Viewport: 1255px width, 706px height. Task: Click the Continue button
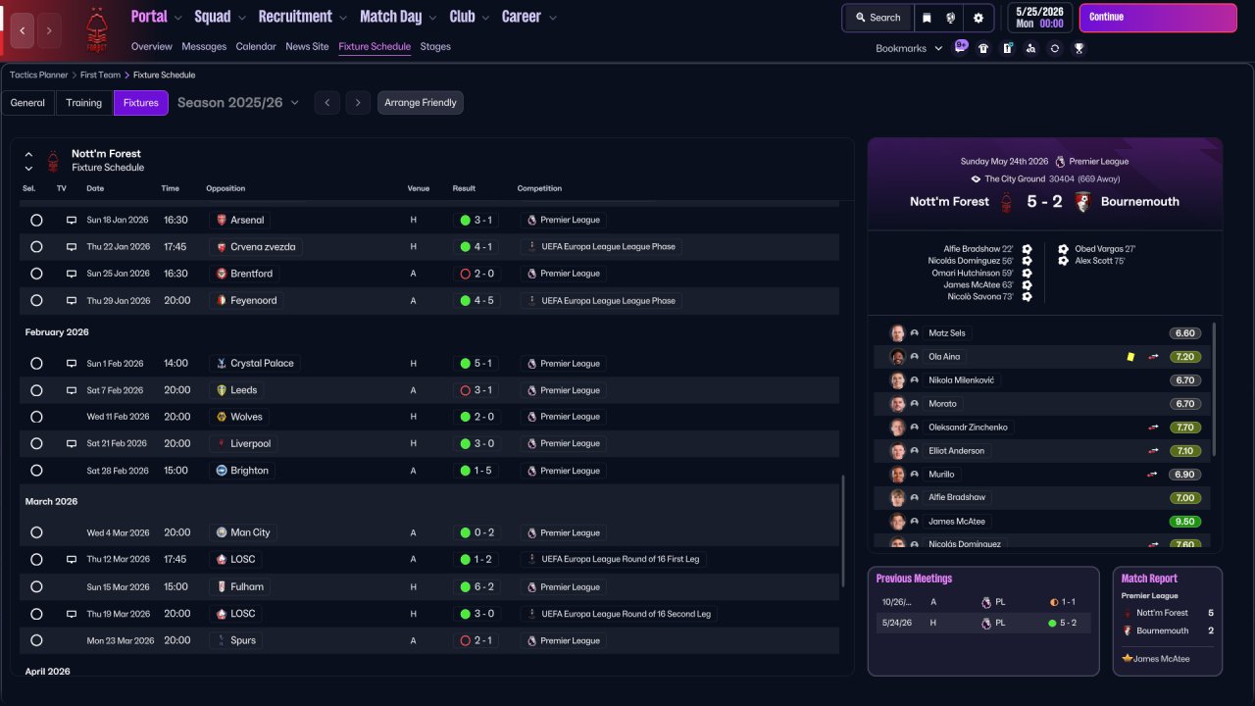tap(1158, 18)
